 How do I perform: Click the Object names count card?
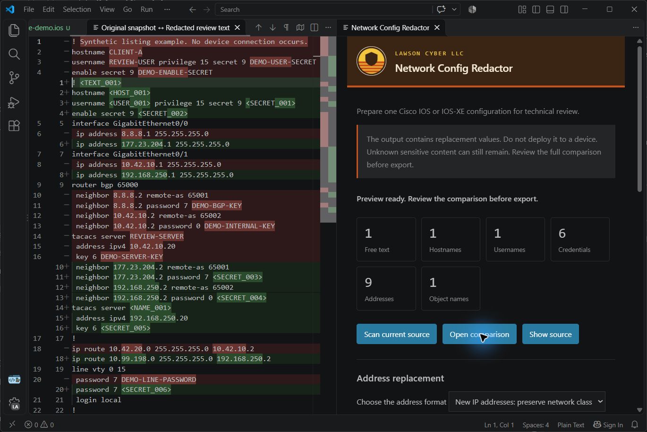(x=451, y=289)
